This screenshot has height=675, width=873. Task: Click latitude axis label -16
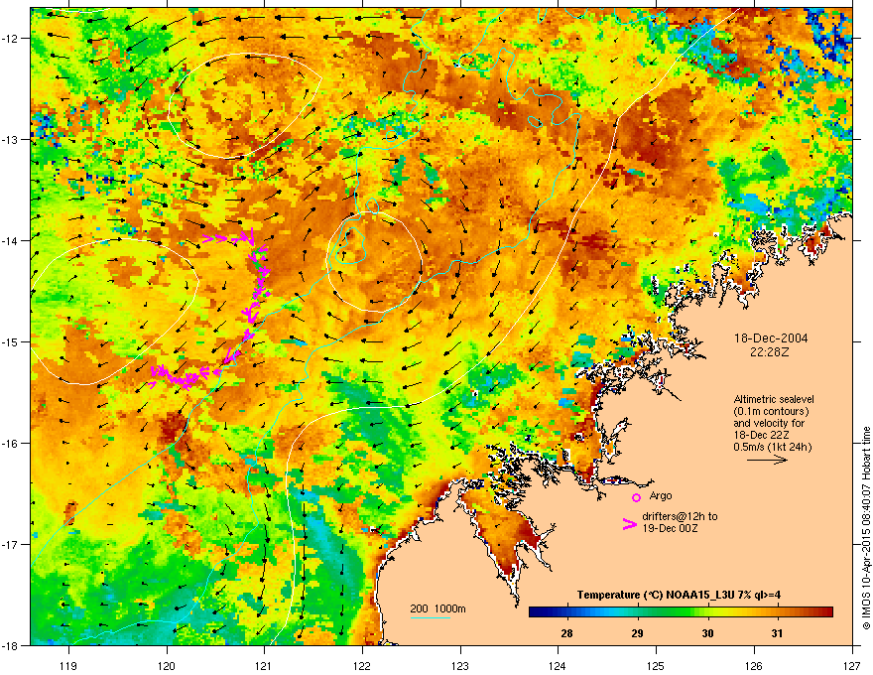(11, 444)
